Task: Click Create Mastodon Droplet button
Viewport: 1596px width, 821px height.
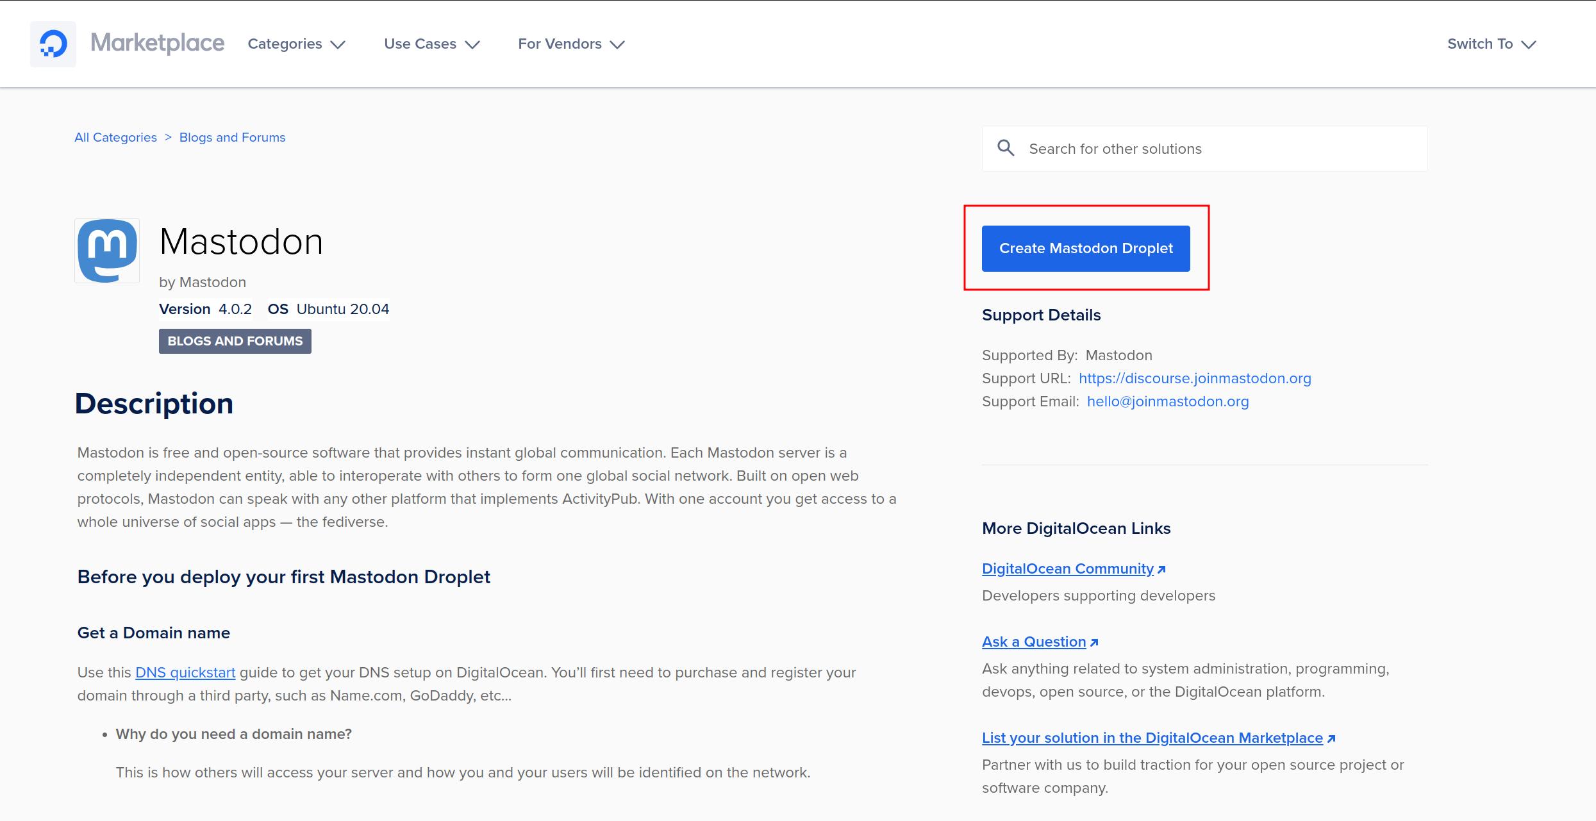Action: [x=1086, y=248]
